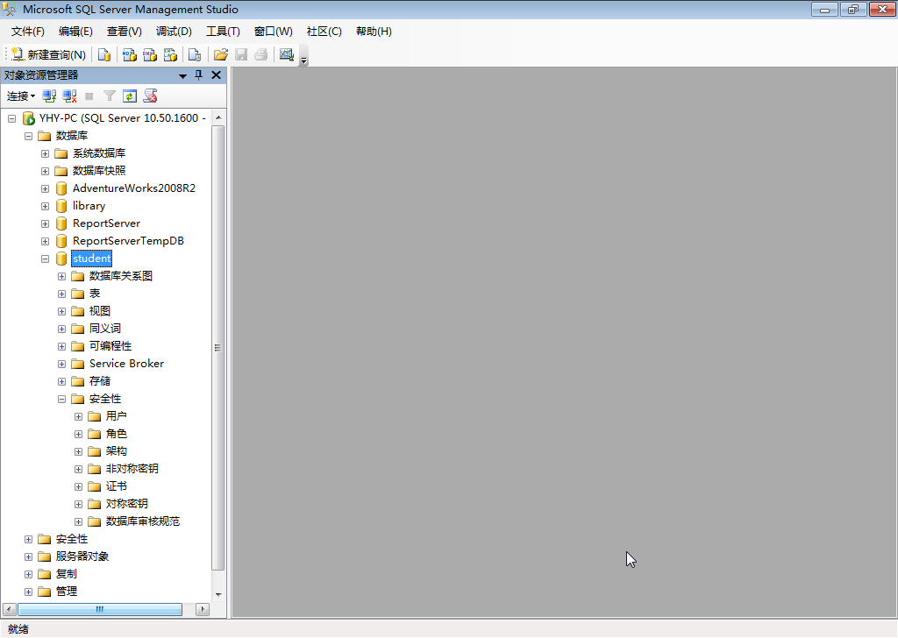Click the 新建查询(N) new query button

tap(49, 55)
